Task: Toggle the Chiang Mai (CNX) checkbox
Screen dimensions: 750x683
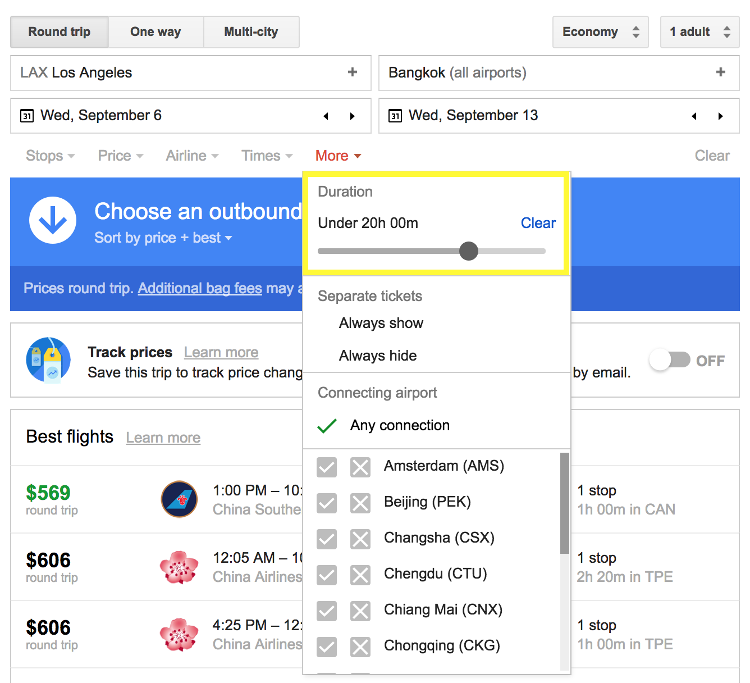Action: (x=327, y=611)
